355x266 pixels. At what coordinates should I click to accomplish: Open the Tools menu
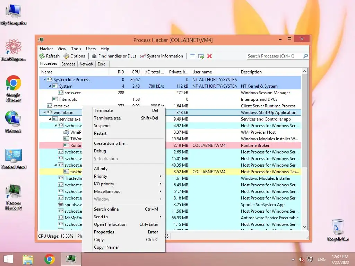point(76,48)
